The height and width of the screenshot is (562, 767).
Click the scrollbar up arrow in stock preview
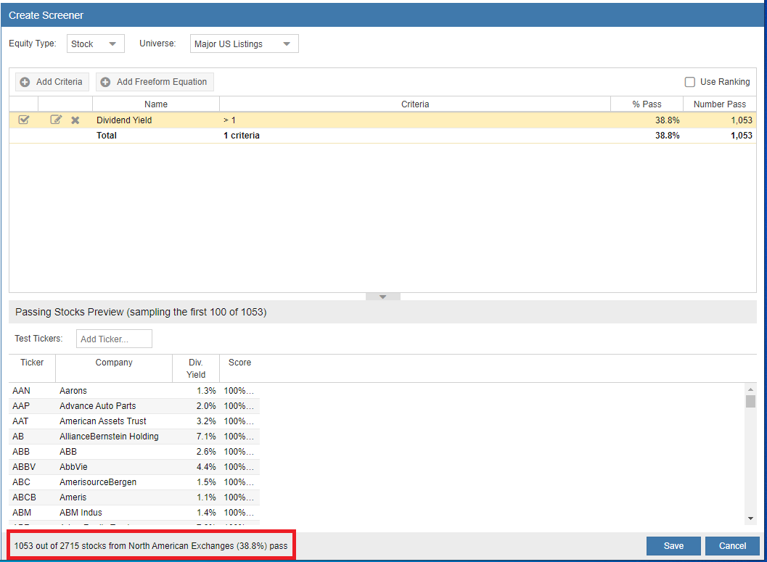point(750,389)
